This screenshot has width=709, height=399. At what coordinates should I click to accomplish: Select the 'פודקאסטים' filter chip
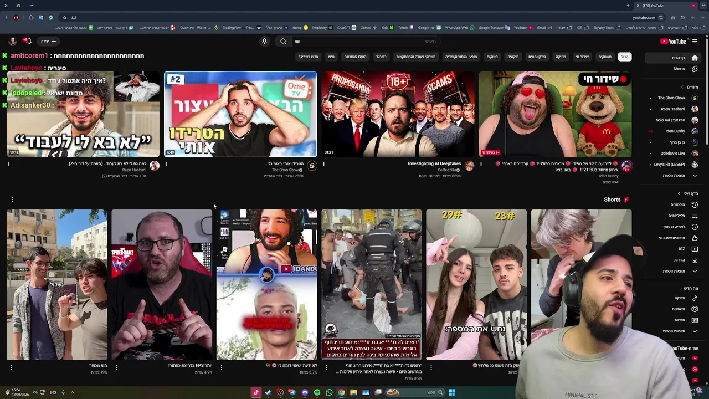coord(537,57)
